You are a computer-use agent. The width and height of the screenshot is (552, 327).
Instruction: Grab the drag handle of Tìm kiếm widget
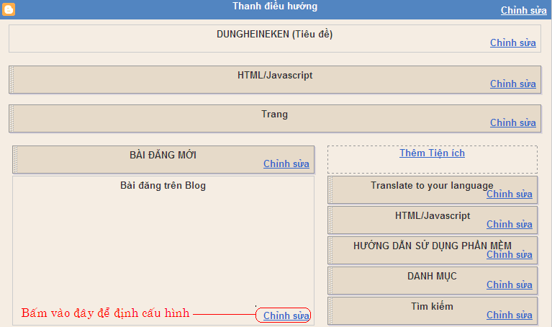point(330,311)
